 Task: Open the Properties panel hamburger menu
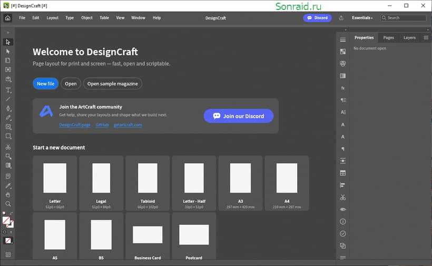pyautogui.click(x=426, y=37)
